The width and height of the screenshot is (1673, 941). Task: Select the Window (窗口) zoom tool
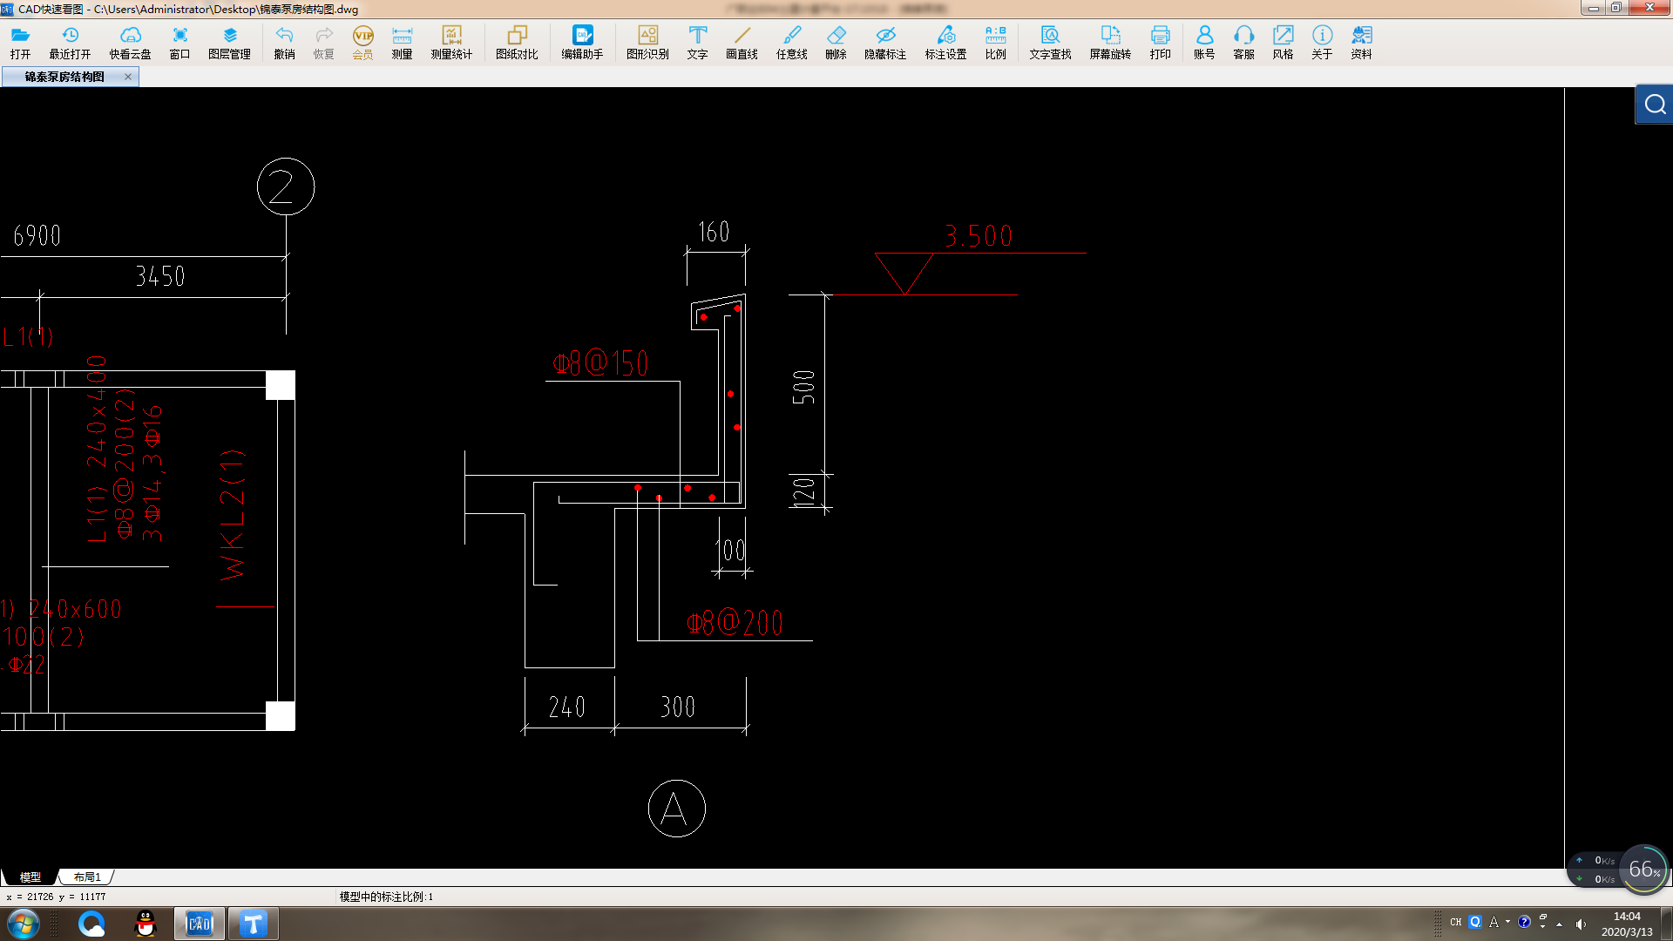179,42
